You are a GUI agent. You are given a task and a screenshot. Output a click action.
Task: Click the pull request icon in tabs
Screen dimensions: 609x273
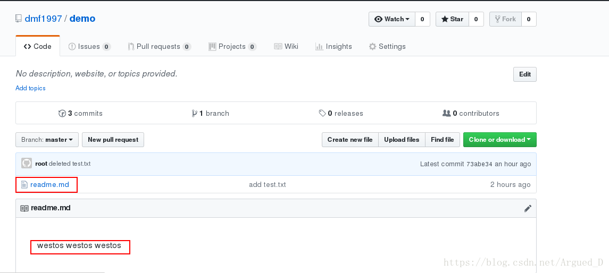[x=131, y=47]
